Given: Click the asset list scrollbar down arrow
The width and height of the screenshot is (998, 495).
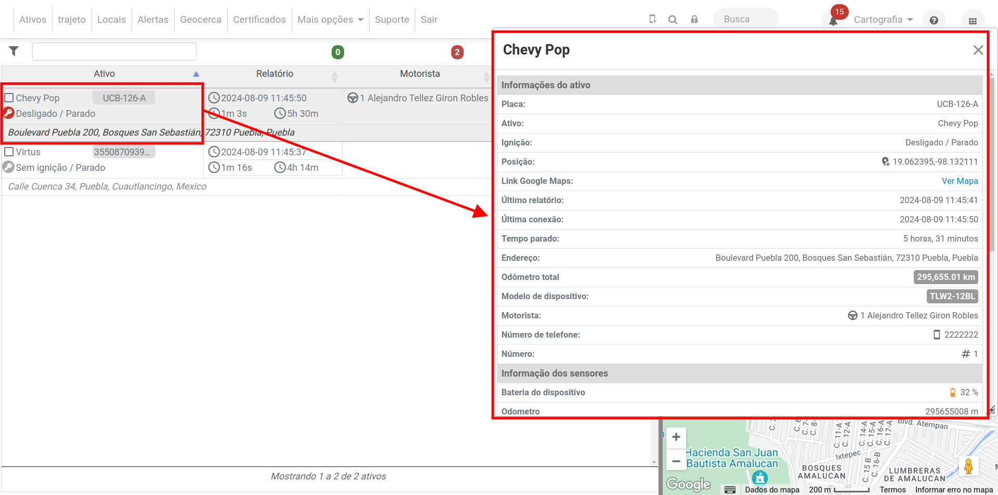Looking at the screenshot, I should [654, 462].
